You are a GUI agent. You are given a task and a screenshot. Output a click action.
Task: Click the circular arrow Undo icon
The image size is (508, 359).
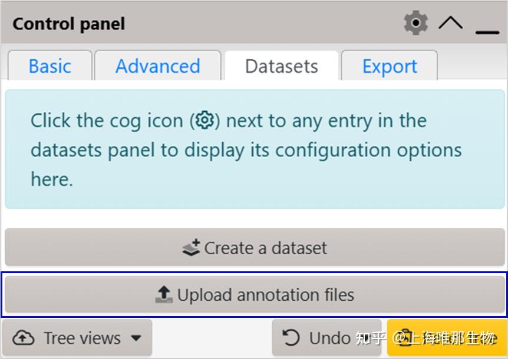(291, 338)
